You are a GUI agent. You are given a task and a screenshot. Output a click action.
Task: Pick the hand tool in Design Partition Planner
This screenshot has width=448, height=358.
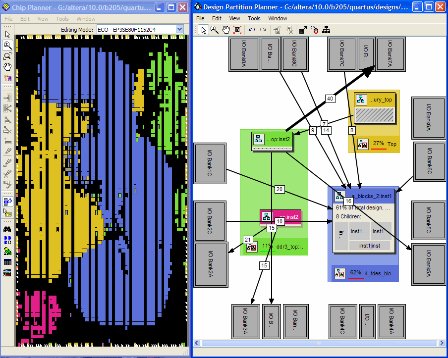click(226, 30)
